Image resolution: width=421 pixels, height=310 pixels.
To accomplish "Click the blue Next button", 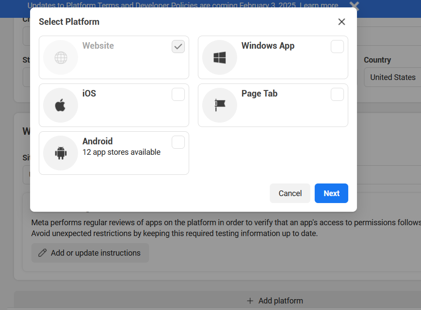I will [x=331, y=193].
